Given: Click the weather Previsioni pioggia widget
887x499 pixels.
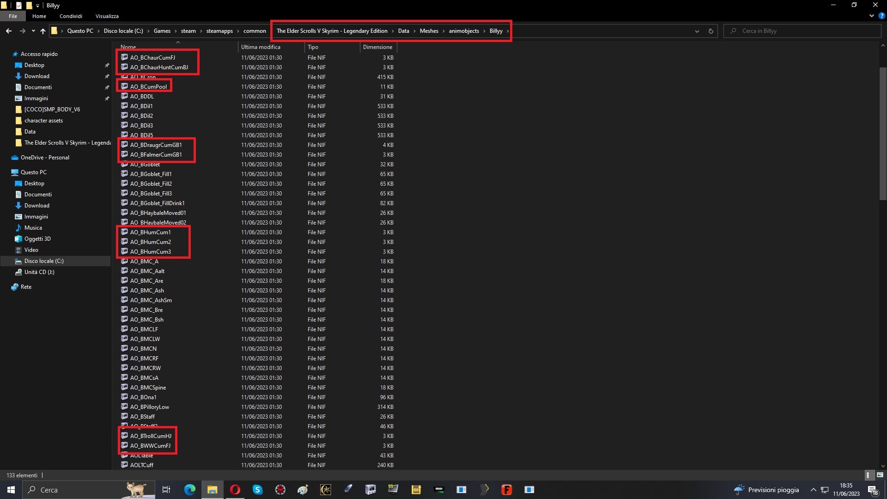Looking at the screenshot, I should pos(766,490).
